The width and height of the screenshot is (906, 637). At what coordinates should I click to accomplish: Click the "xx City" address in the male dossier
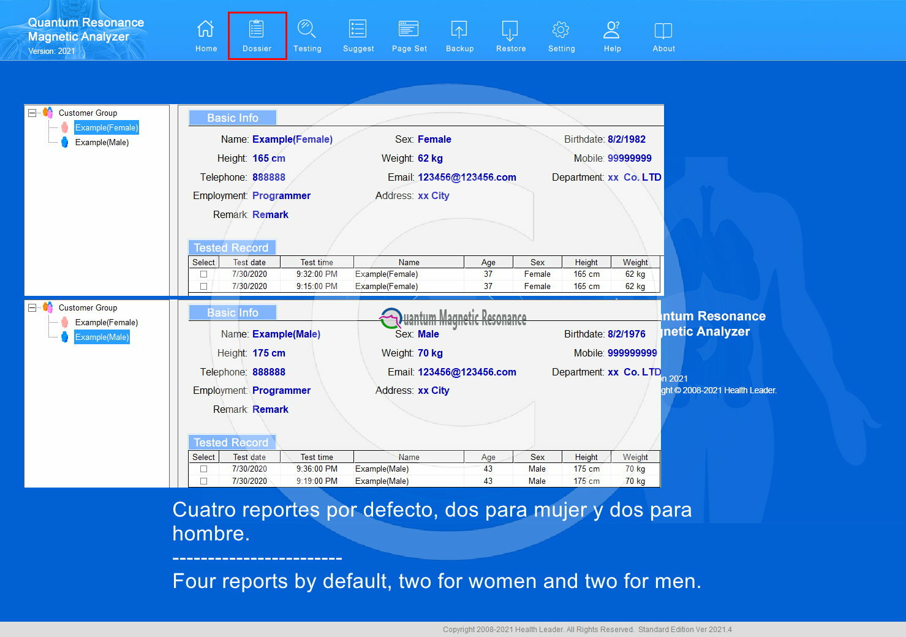point(433,390)
